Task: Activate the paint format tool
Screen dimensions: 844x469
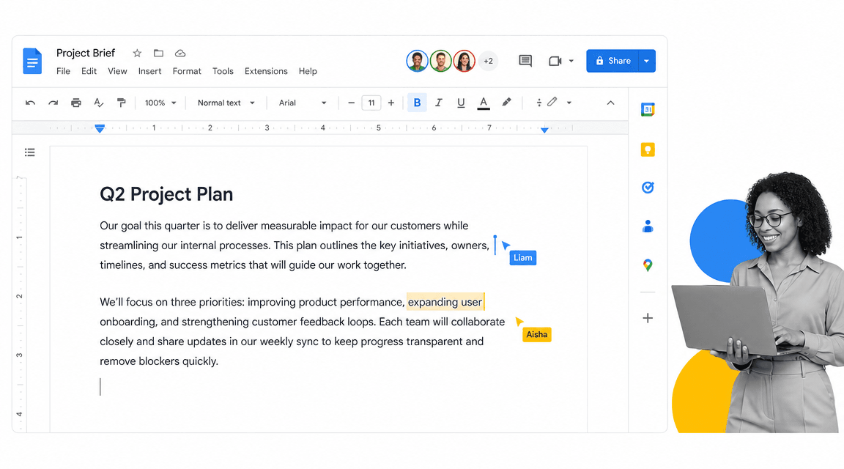Action: 121,103
